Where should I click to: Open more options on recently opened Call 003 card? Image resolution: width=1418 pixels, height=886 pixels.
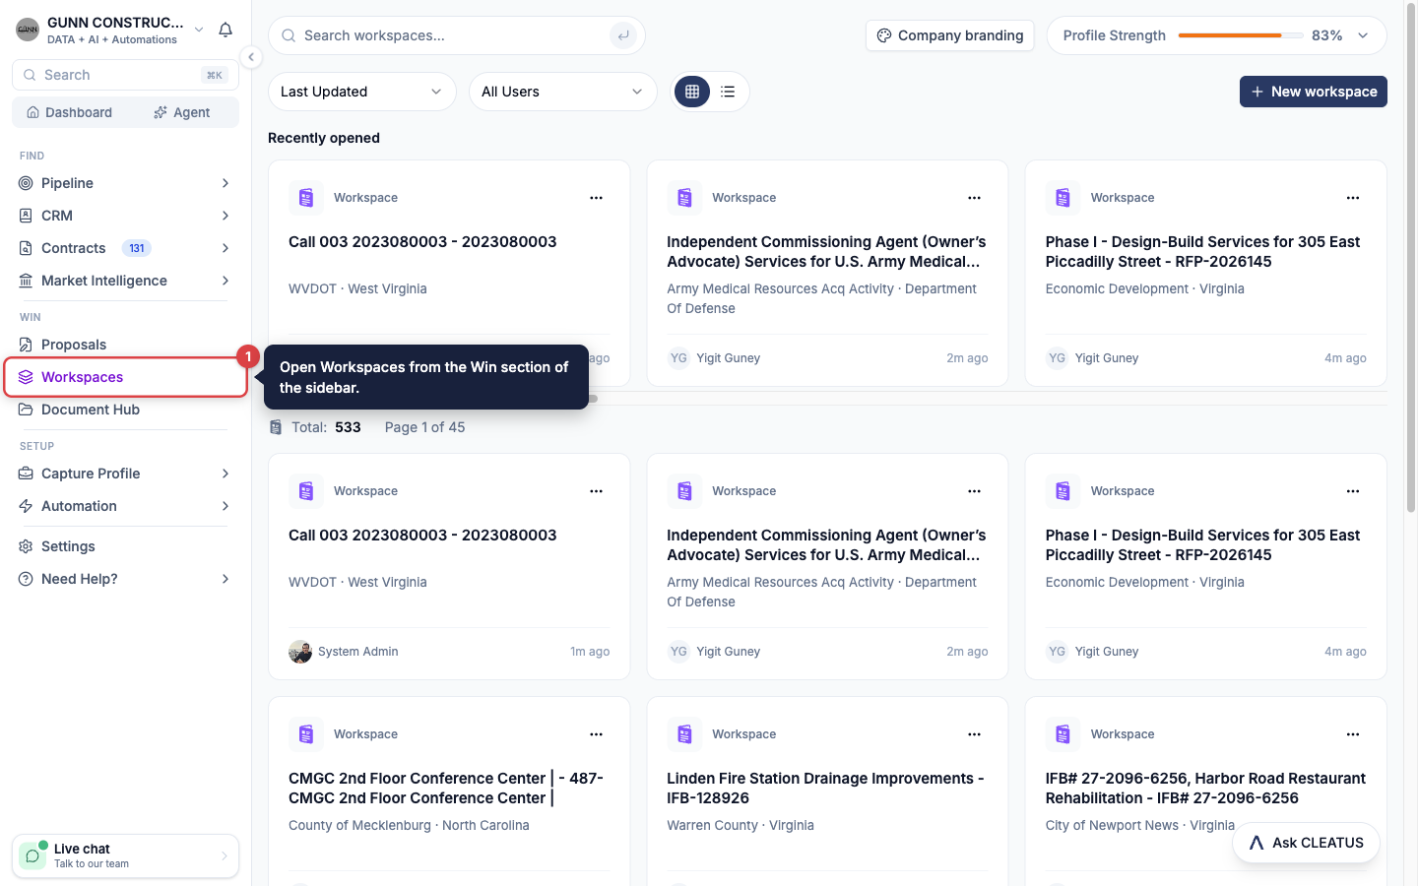596,198
